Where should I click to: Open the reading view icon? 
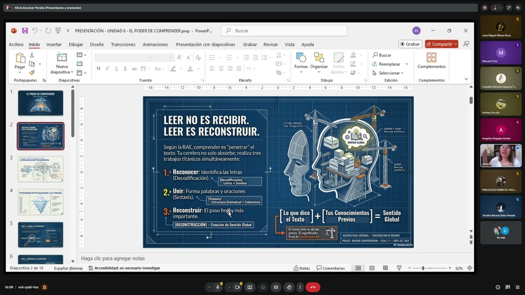[x=385, y=268]
